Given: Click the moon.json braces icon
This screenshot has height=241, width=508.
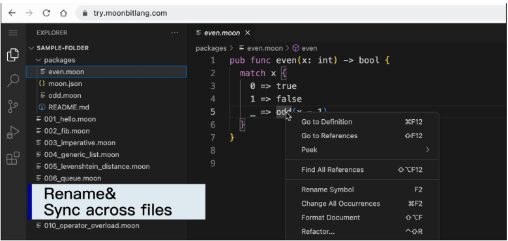Looking at the screenshot, I should point(42,83).
